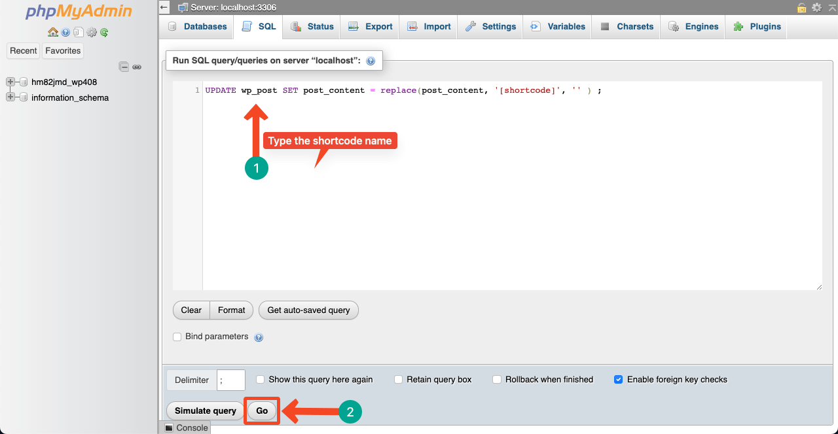
Task: Switch to the Status tab
Action: (x=312, y=27)
